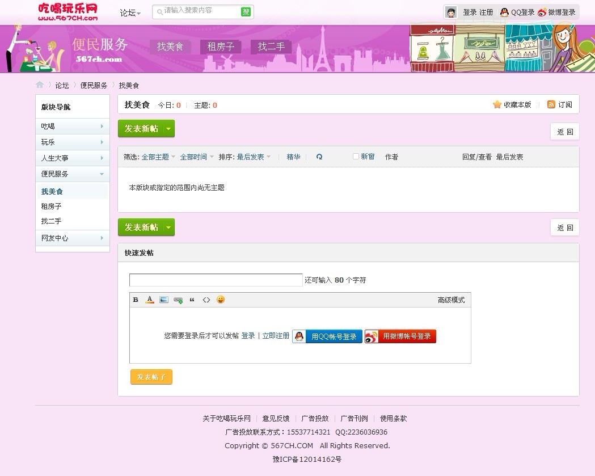Click 使用条款 footer link
Viewport: 595px width, 476px height.
tap(394, 418)
